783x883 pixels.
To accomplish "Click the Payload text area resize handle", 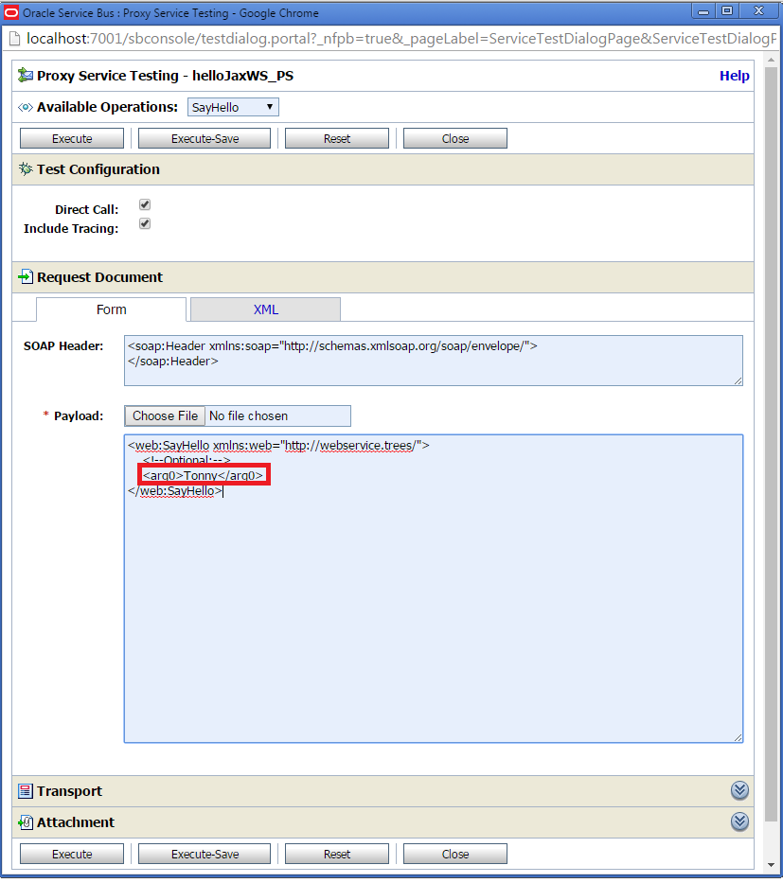I will click(x=738, y=737).
